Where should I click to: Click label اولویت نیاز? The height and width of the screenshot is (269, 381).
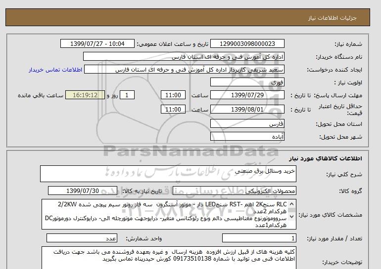tap(348, 82)
